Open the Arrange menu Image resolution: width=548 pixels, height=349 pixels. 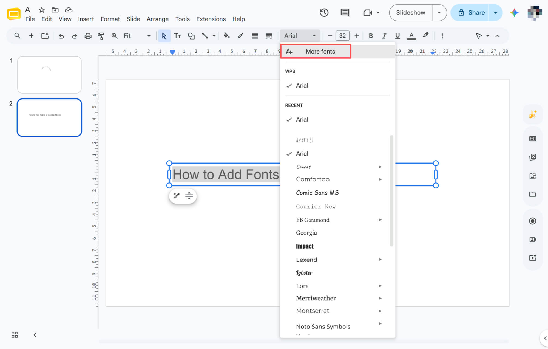[158, 19]
